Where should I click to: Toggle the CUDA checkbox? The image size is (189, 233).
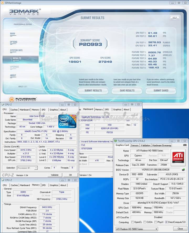point(145,222)
